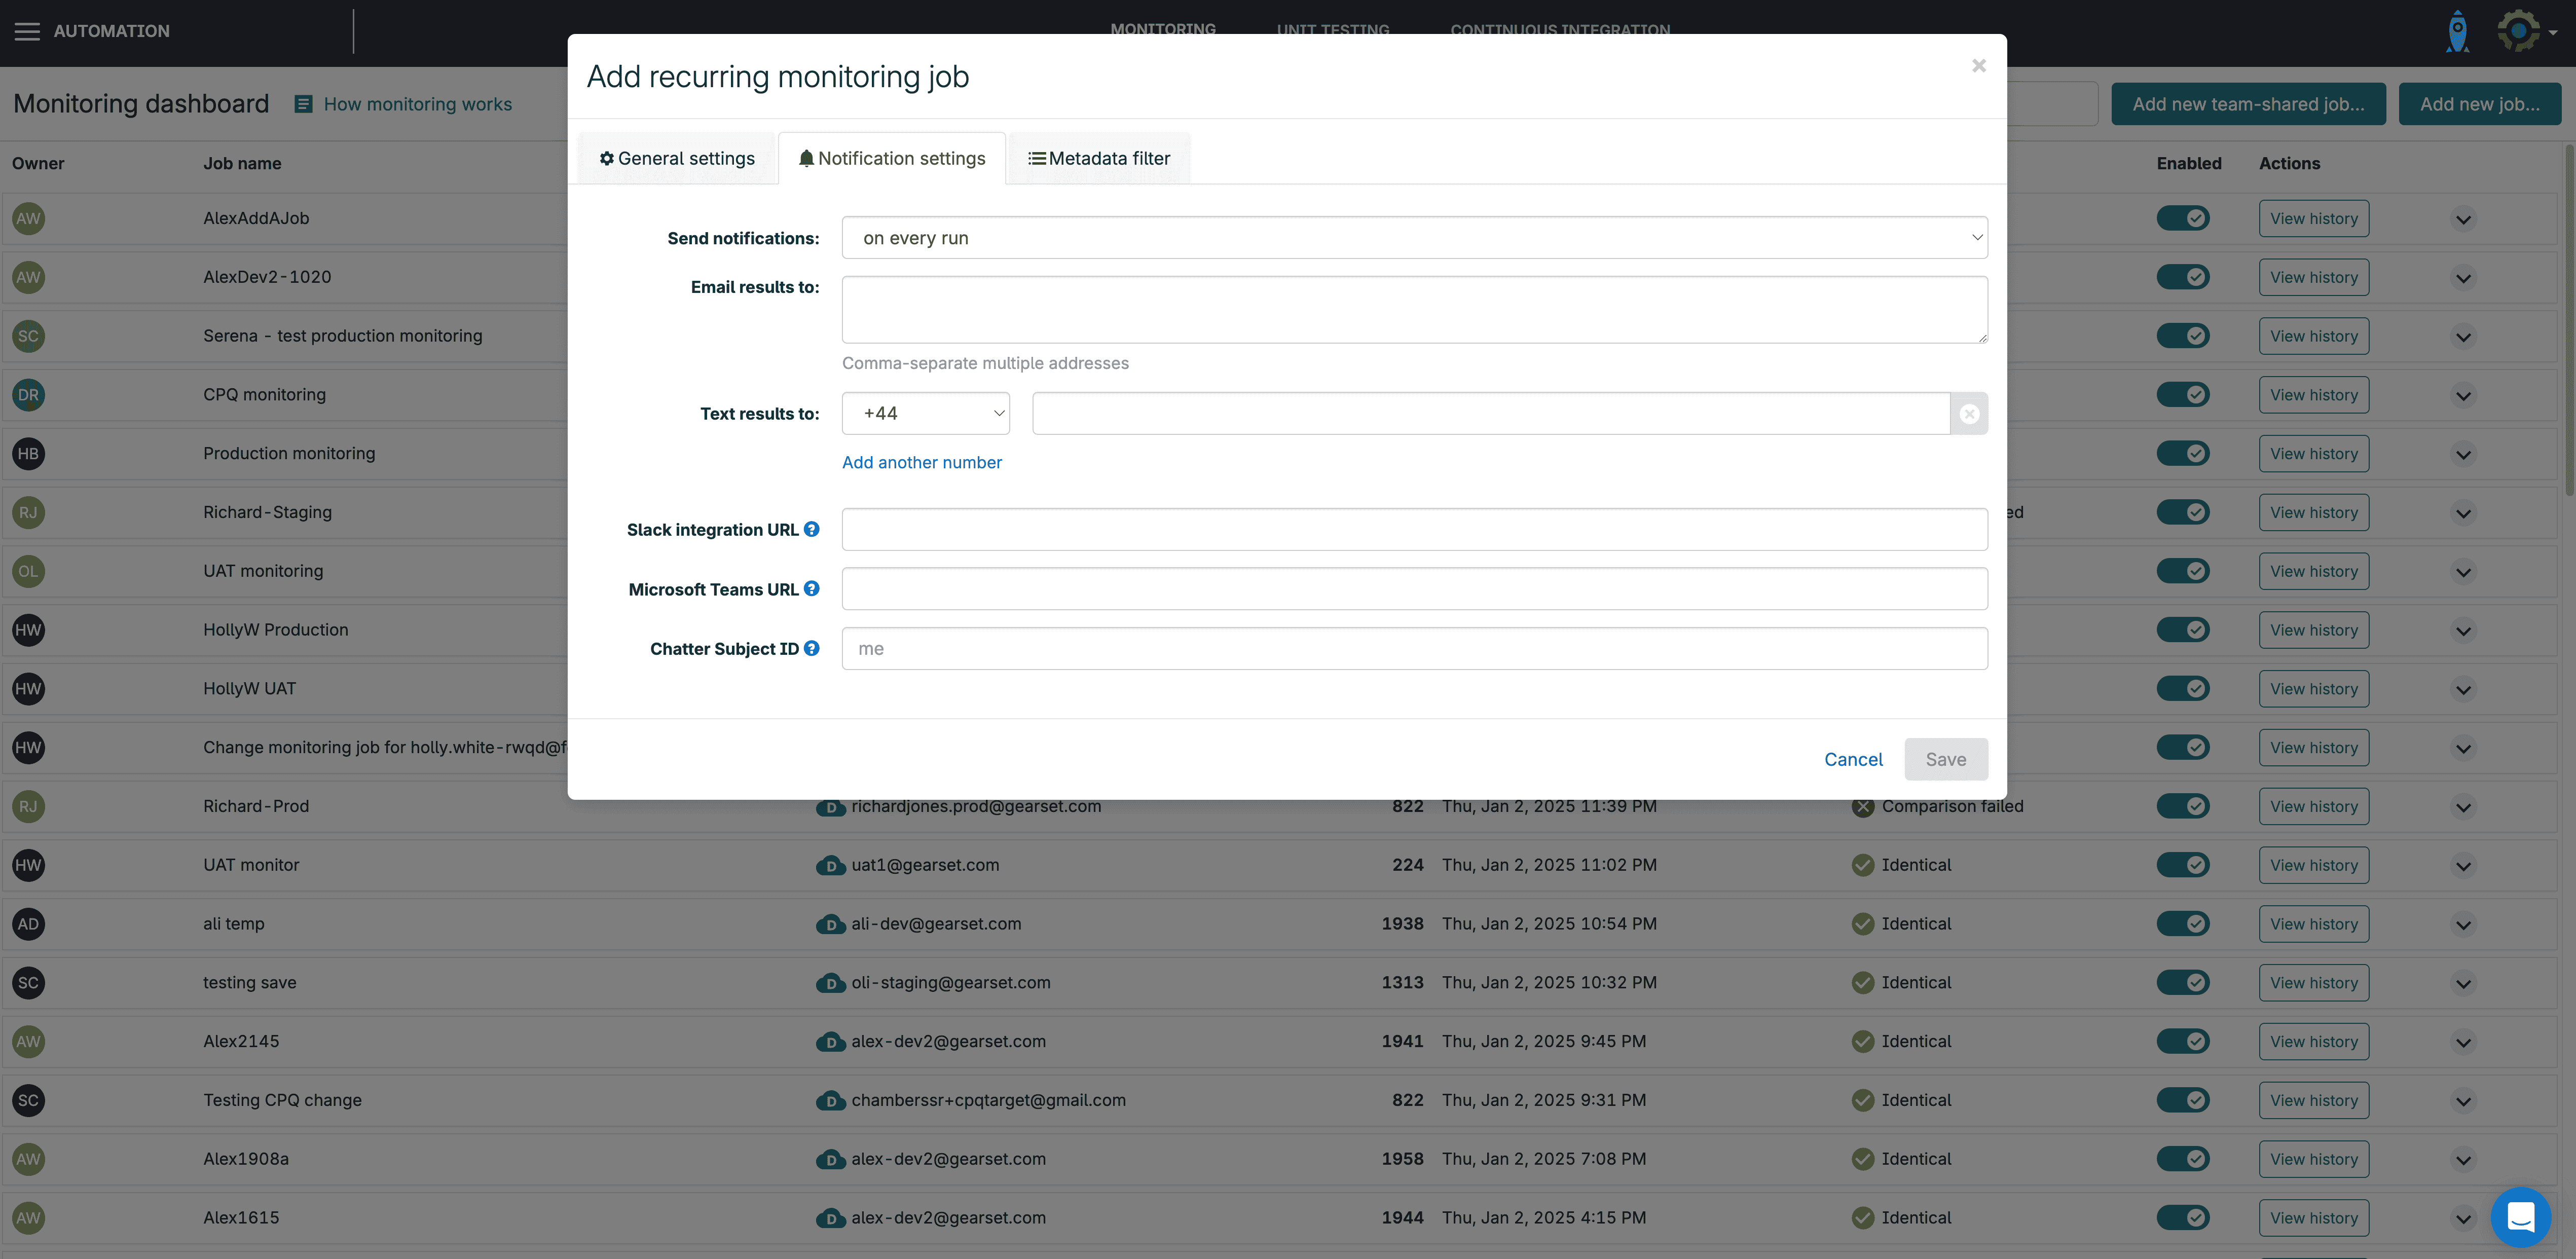Open the gear account settings icon
Image resolution: width=2576 pixels, height=1259 pixels.
tap(2519, 31)
